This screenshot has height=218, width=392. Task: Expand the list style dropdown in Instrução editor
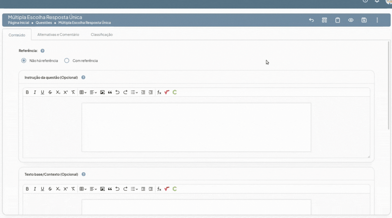[134, 92]
